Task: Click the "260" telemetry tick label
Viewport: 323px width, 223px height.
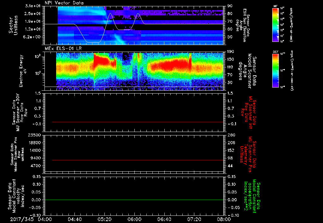Action: pyautogui.click(x=231, y=135)
